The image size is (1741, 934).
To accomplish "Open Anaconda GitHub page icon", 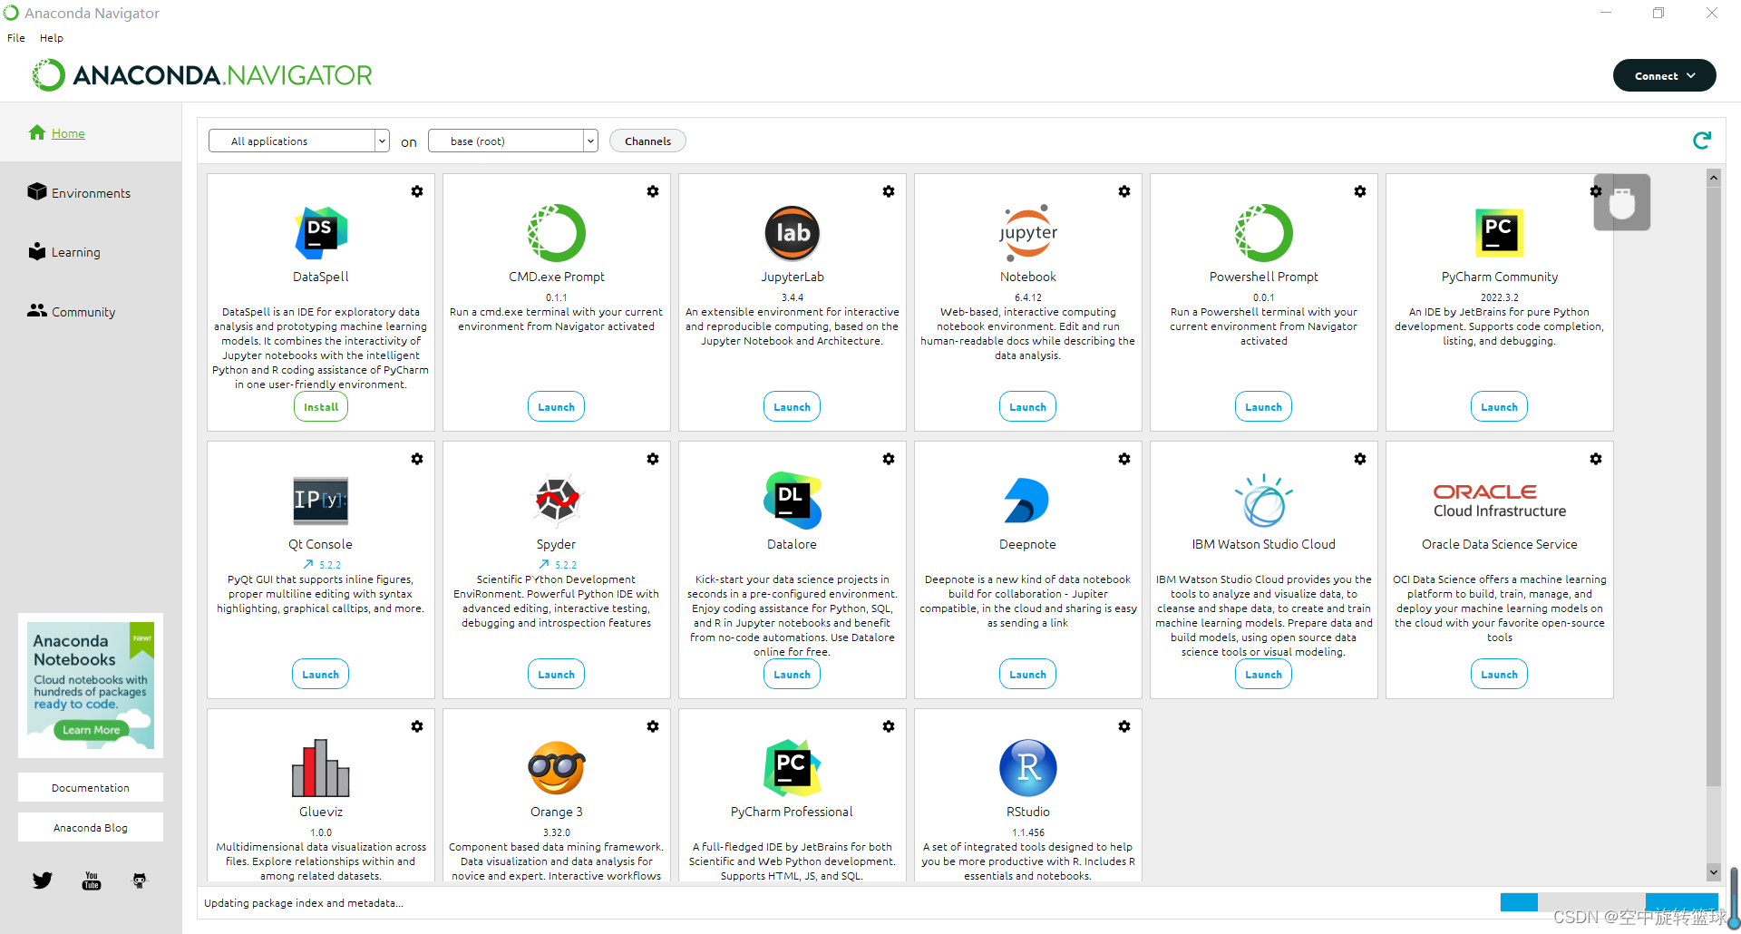I will pos(140,880).
